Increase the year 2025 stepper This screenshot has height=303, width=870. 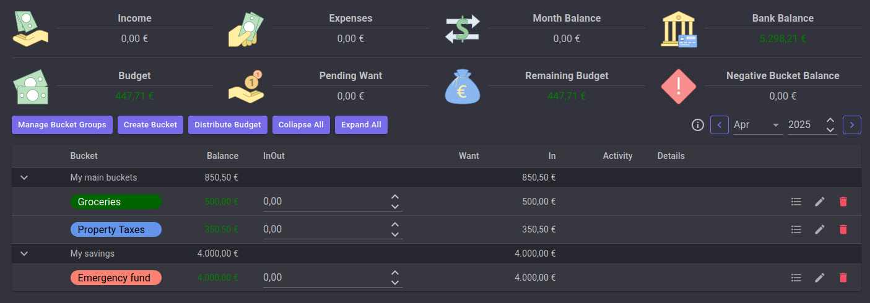830,120
